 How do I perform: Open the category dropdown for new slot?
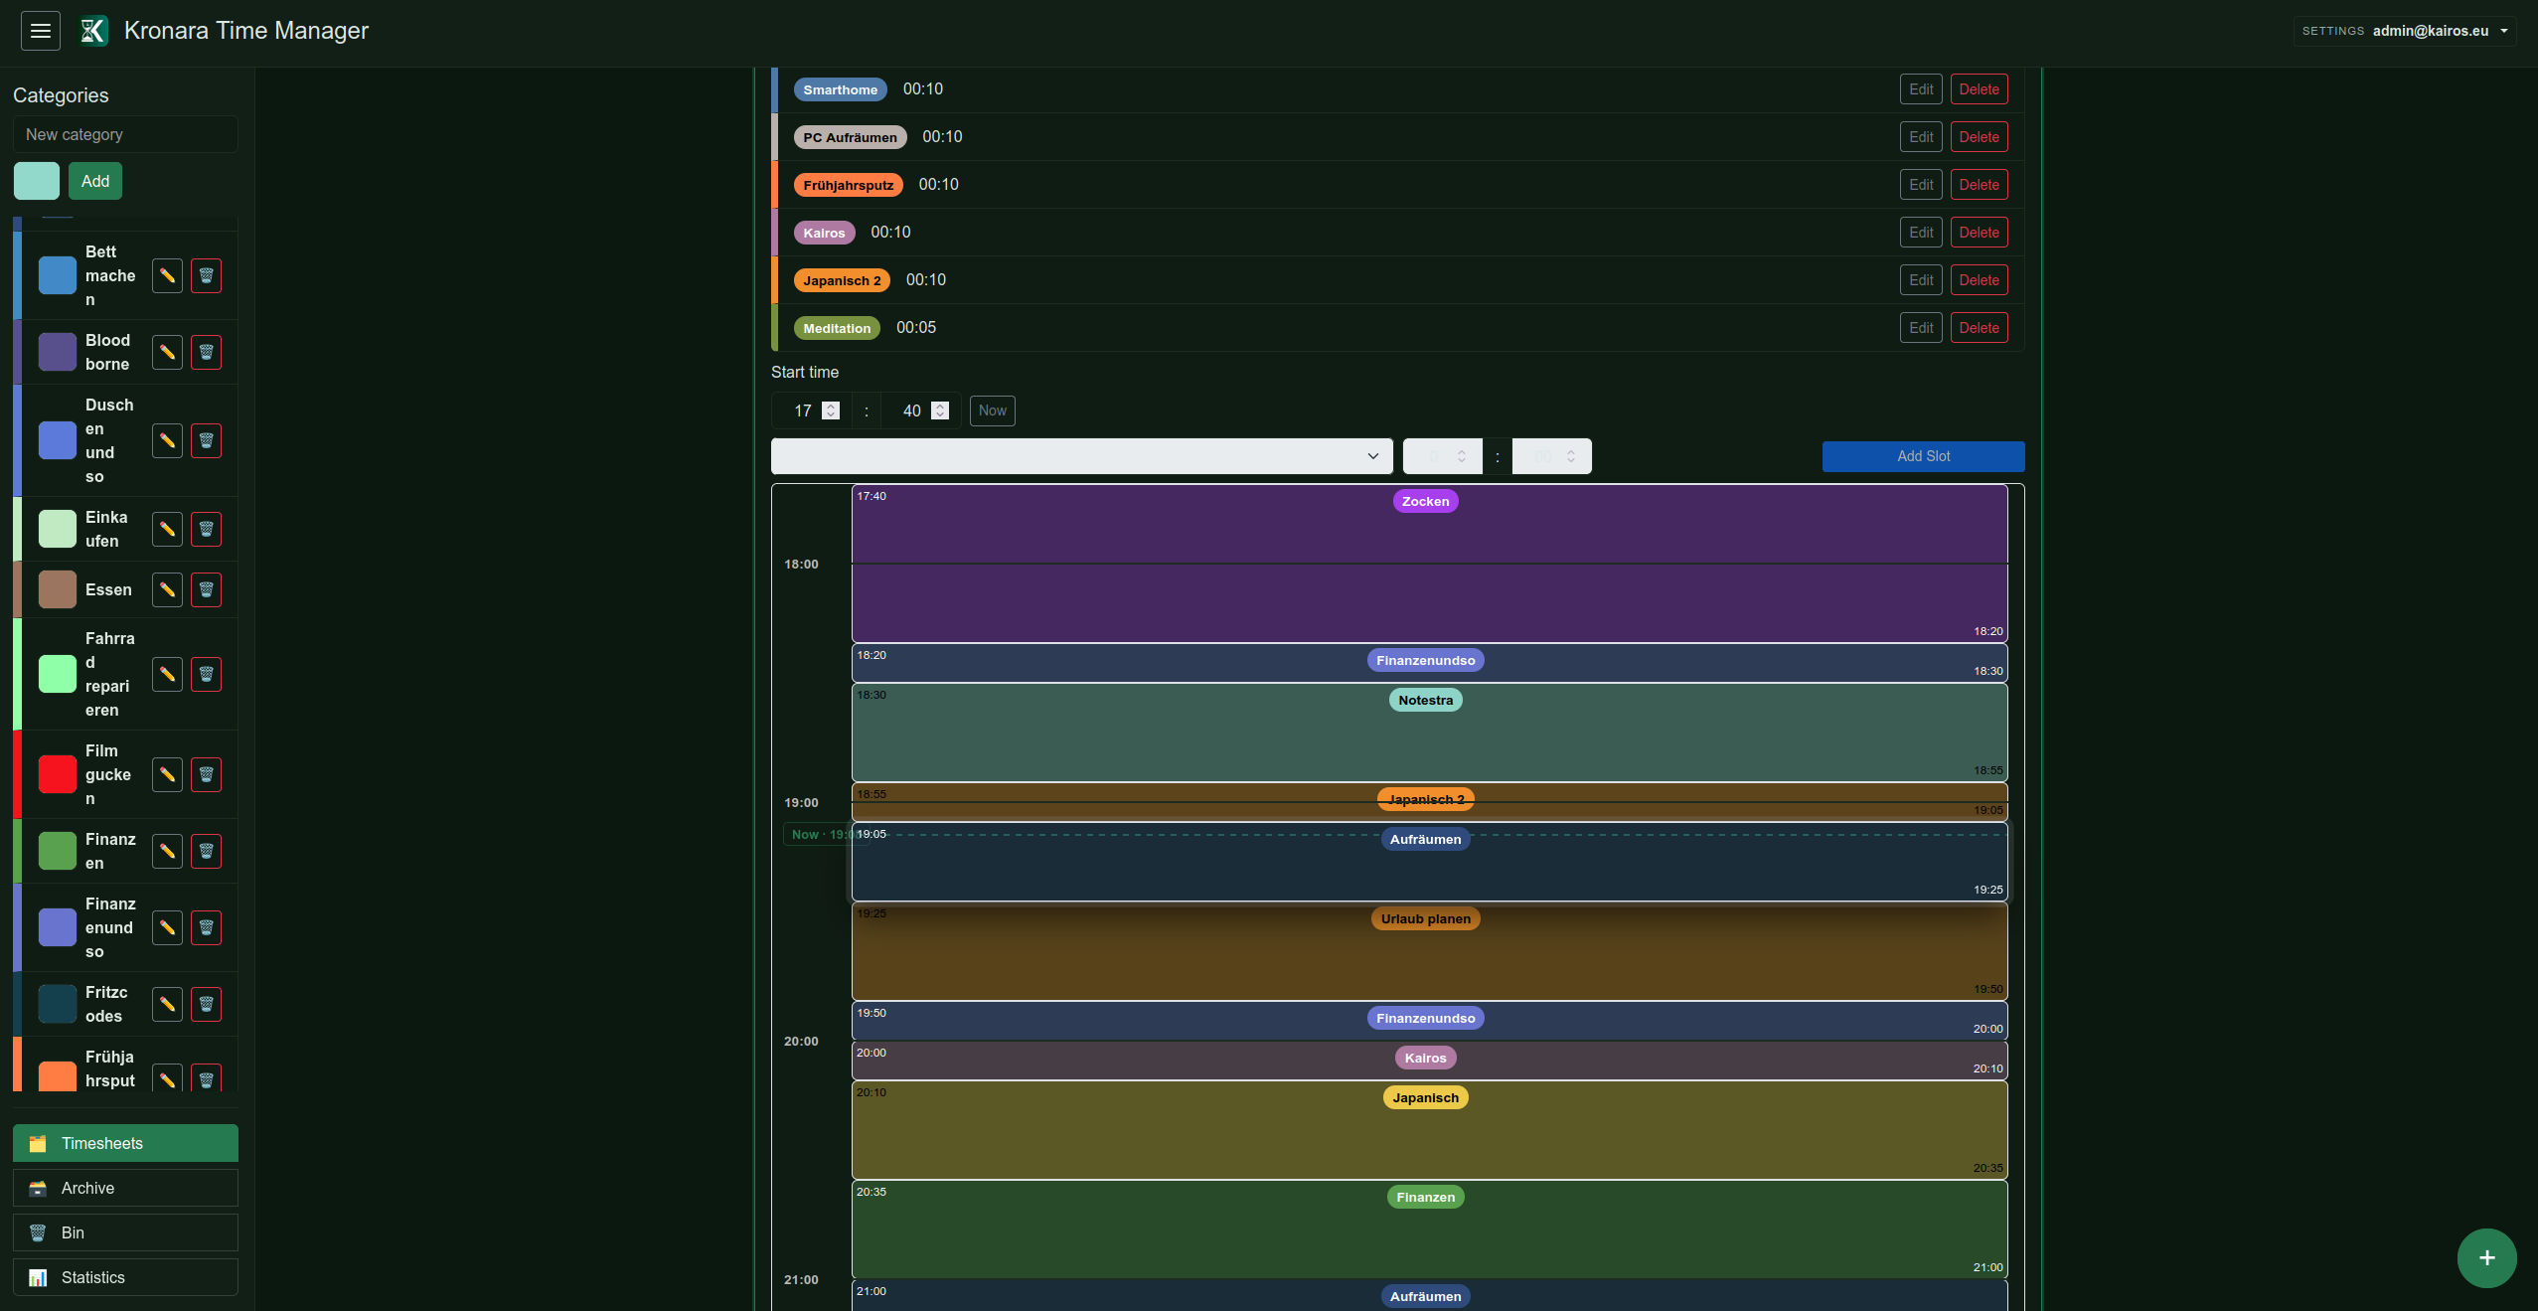[x=1081, y=456]
